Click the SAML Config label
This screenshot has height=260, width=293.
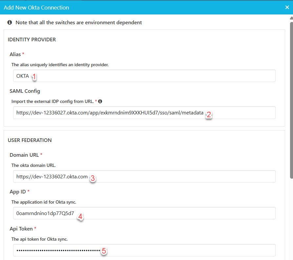[25, 91]
